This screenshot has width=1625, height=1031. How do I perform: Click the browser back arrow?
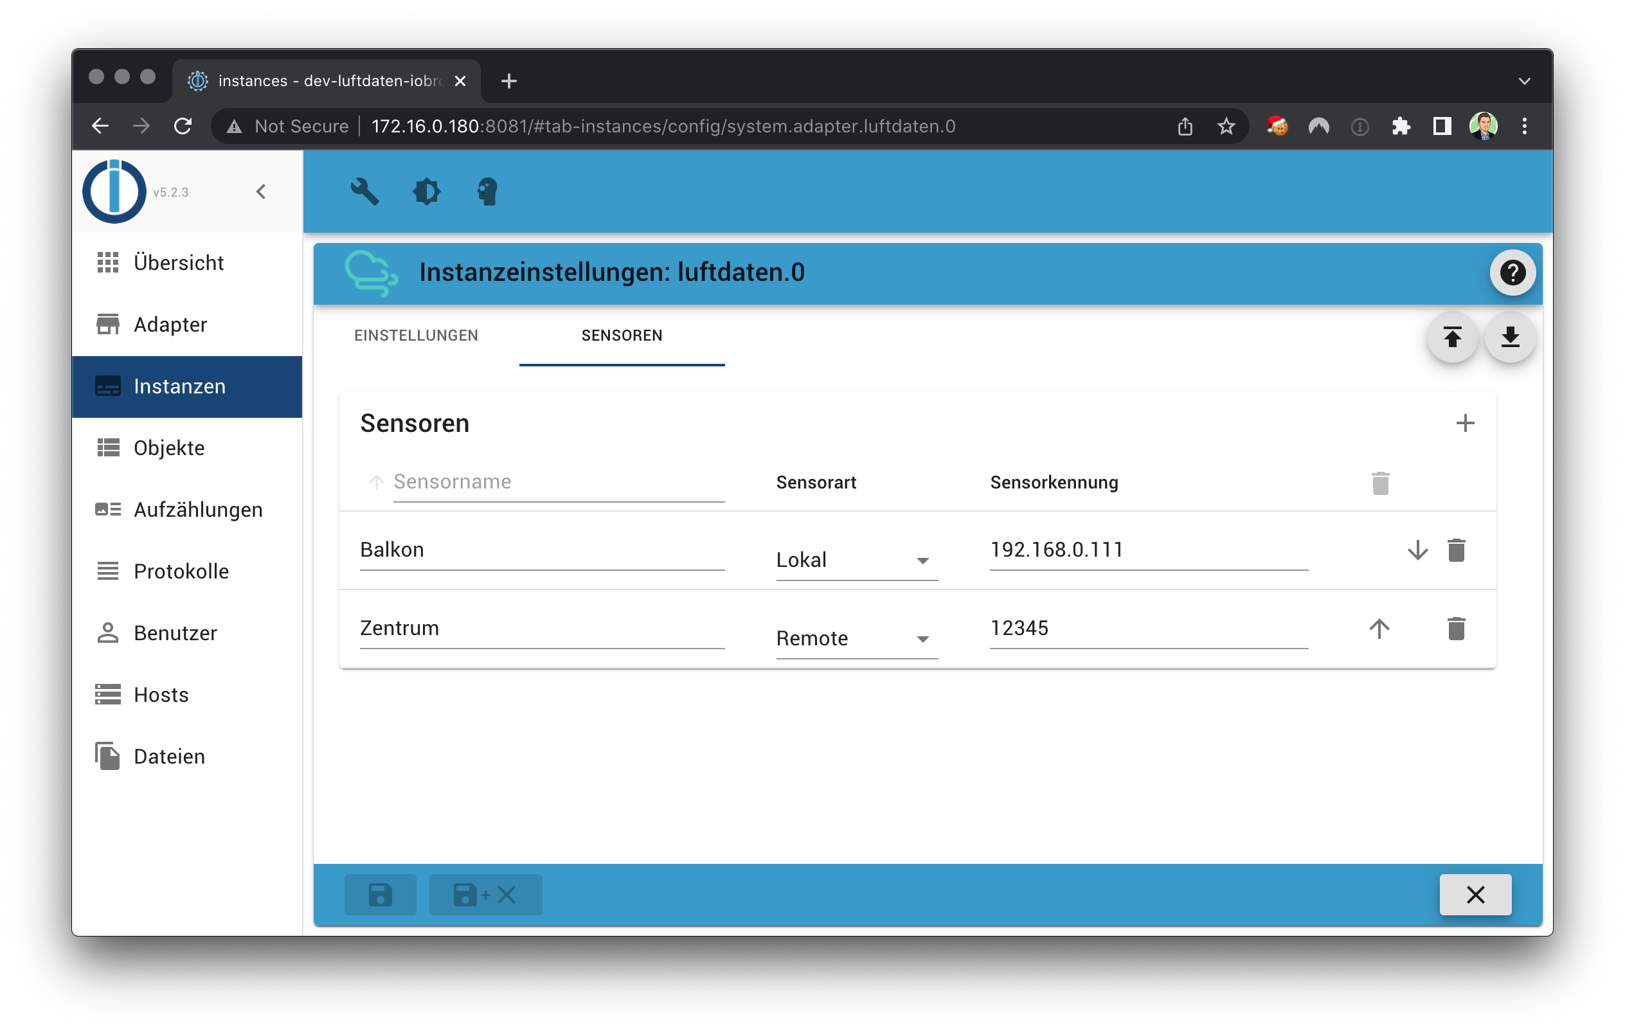click(100, 126)
